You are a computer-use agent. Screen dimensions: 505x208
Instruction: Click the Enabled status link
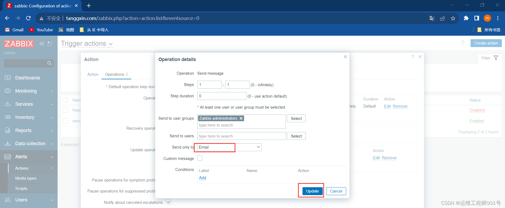point(477,121)
